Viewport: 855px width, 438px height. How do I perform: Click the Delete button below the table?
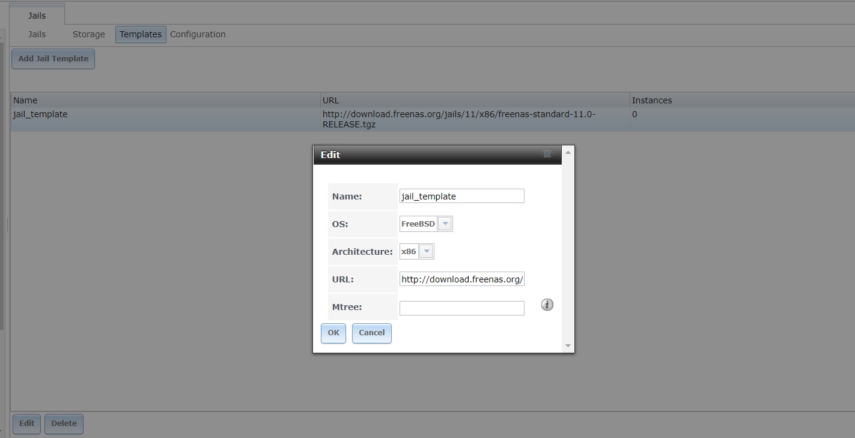(64, 424)
